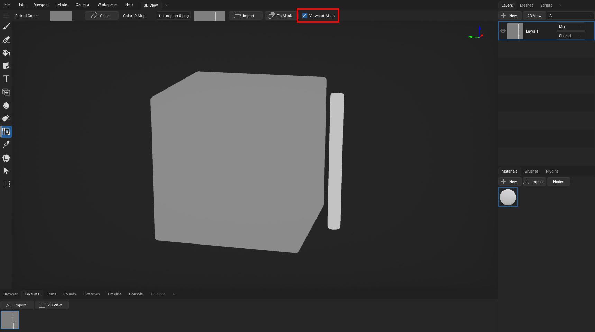Select the Gizmo arrow tool

[x=6, y=171]
